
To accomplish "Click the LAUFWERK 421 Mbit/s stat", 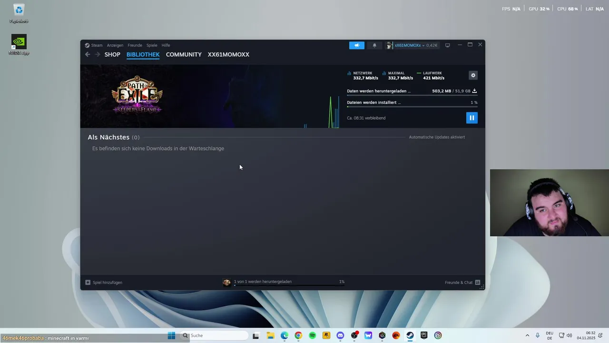I will pyautogui.click(x=431, y=75).
